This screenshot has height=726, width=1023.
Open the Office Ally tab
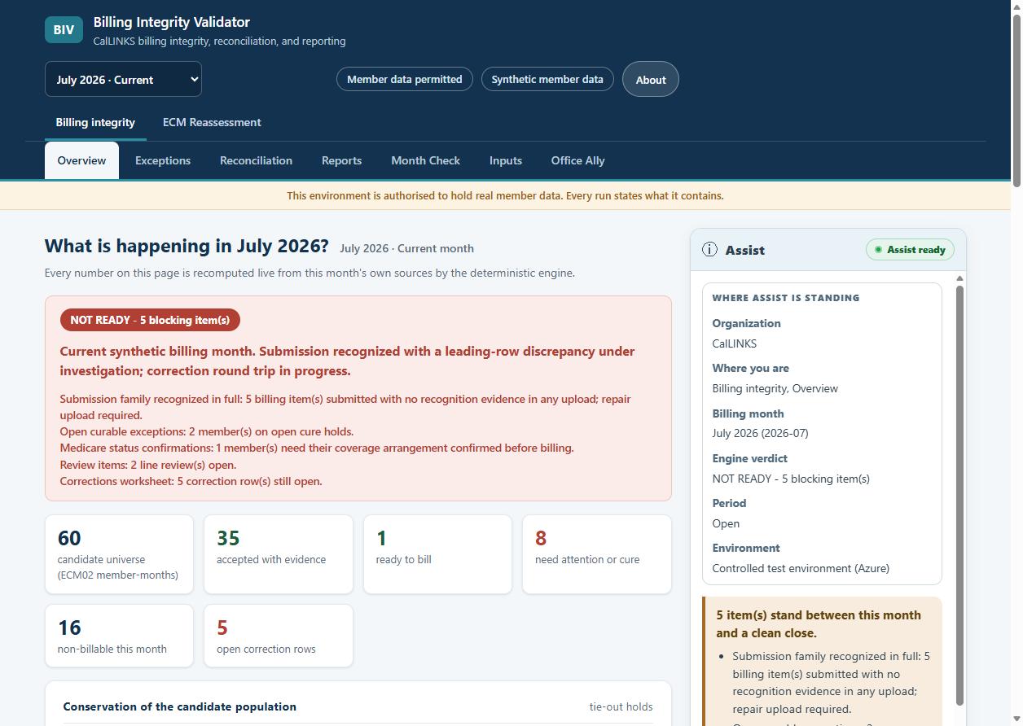point(577,160)
